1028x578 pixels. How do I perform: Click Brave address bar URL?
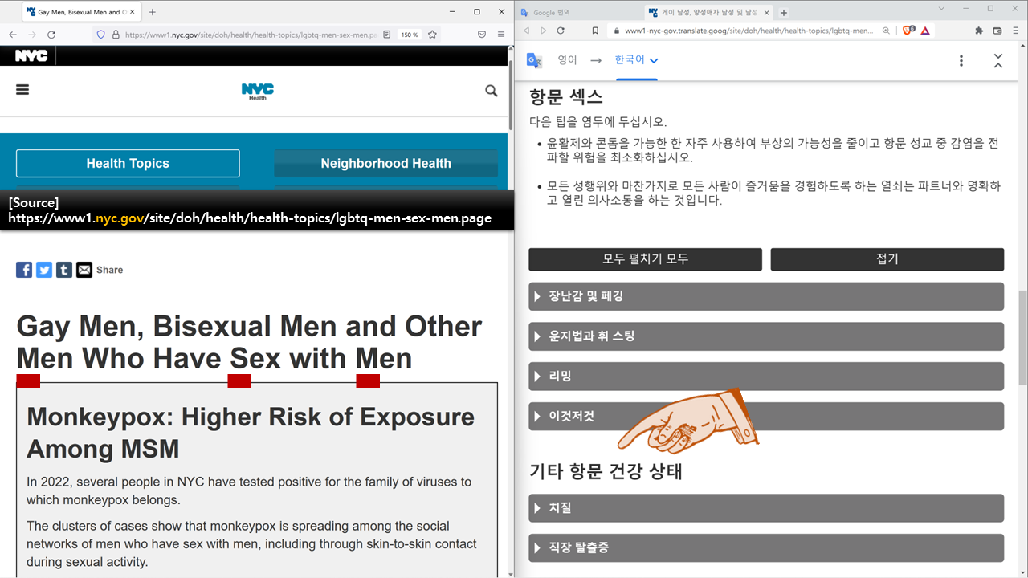[749, 31]
